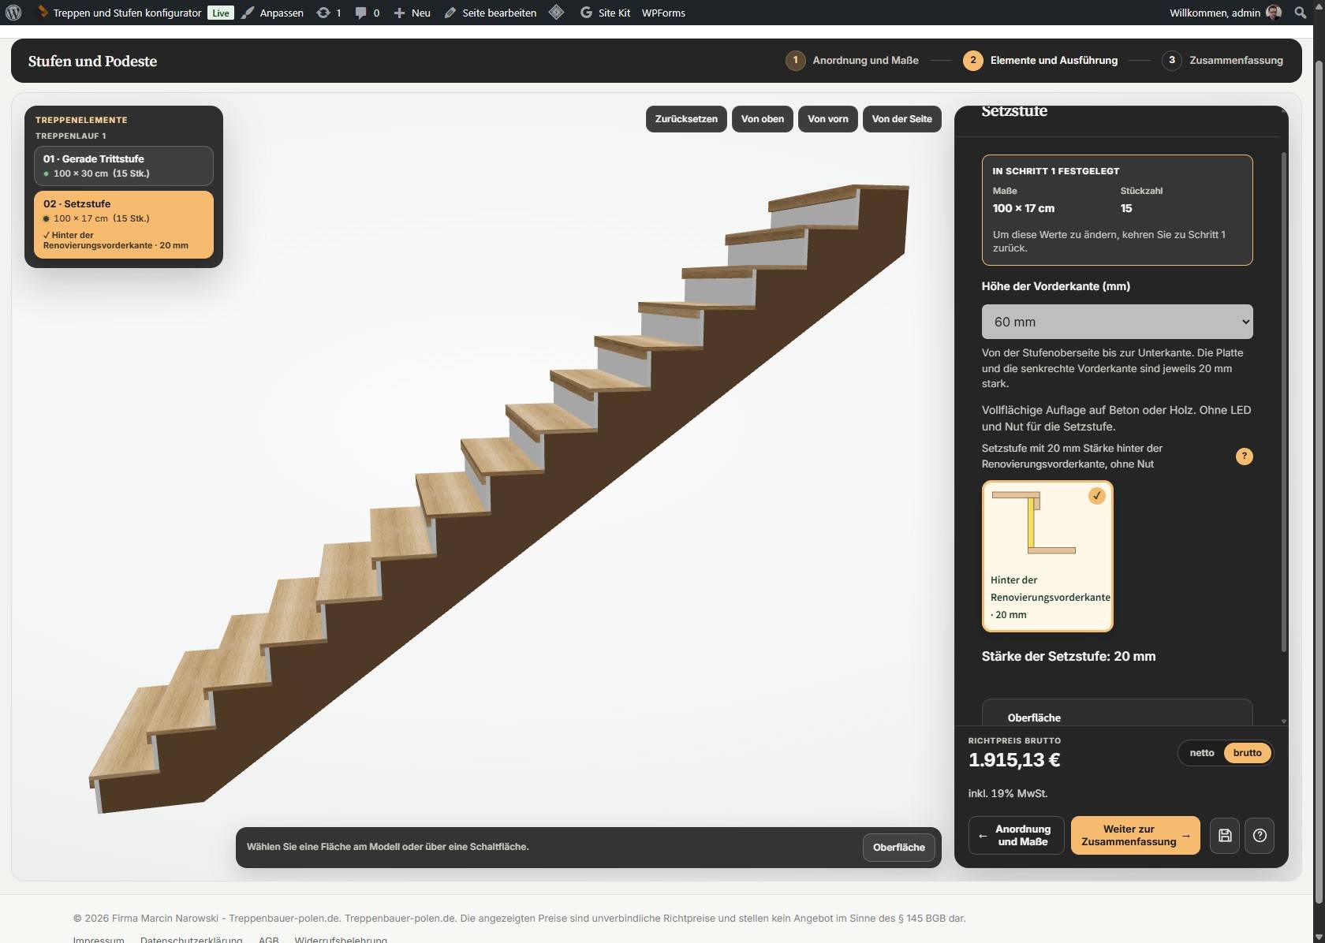Click the Anpassen brush icon
The width and height of the screenshot is (1325, 943).
[x=248, y=13]
